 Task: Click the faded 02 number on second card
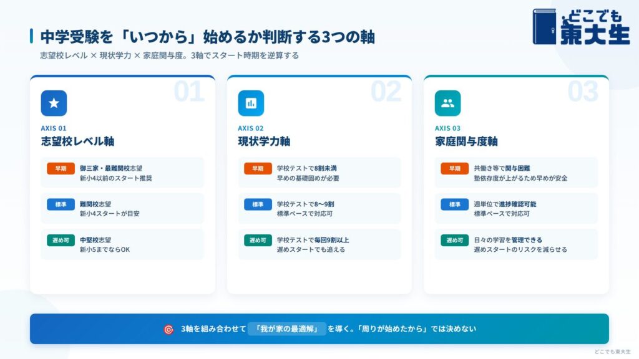click(386, 92)
